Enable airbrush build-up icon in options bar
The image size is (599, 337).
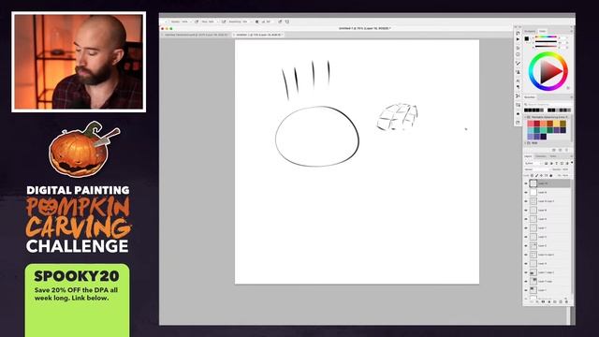click(224, 22)
